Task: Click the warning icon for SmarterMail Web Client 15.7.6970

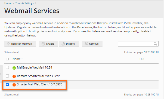Action: (14, 85)
